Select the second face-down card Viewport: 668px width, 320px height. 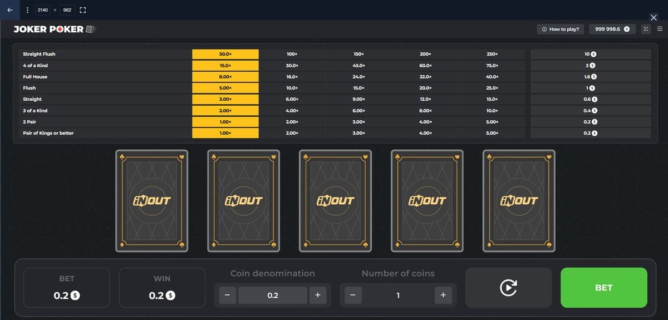(244, 200)
